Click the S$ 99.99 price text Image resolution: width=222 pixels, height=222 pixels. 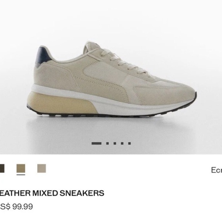point(16,206)
